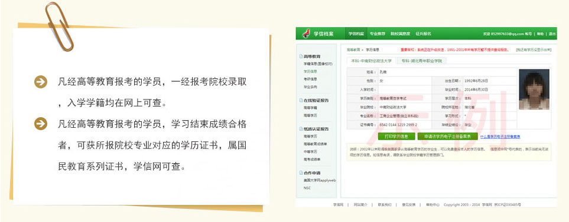Open 美国大学网applyweb in the sidebar

[319, 180]
